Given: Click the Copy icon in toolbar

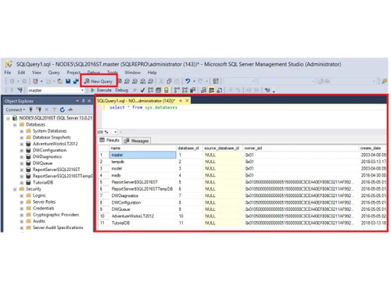Looking at the screenshot, I should [x=169, y=81].
